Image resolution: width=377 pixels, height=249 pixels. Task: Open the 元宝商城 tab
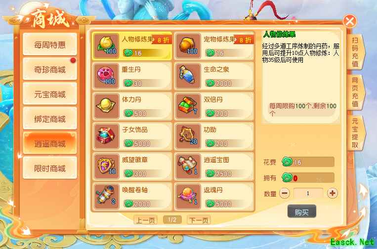click(x=50, y=94)
